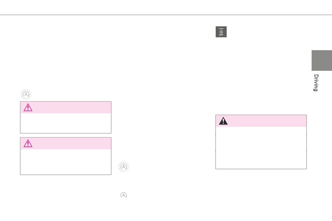Viewport: 332px width, 221px height.
Task: Click the OFF label on the auto stop button
Action: (221, 35)
